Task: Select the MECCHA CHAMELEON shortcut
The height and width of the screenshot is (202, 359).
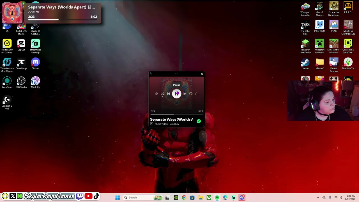Action: [x=348, y=28]
